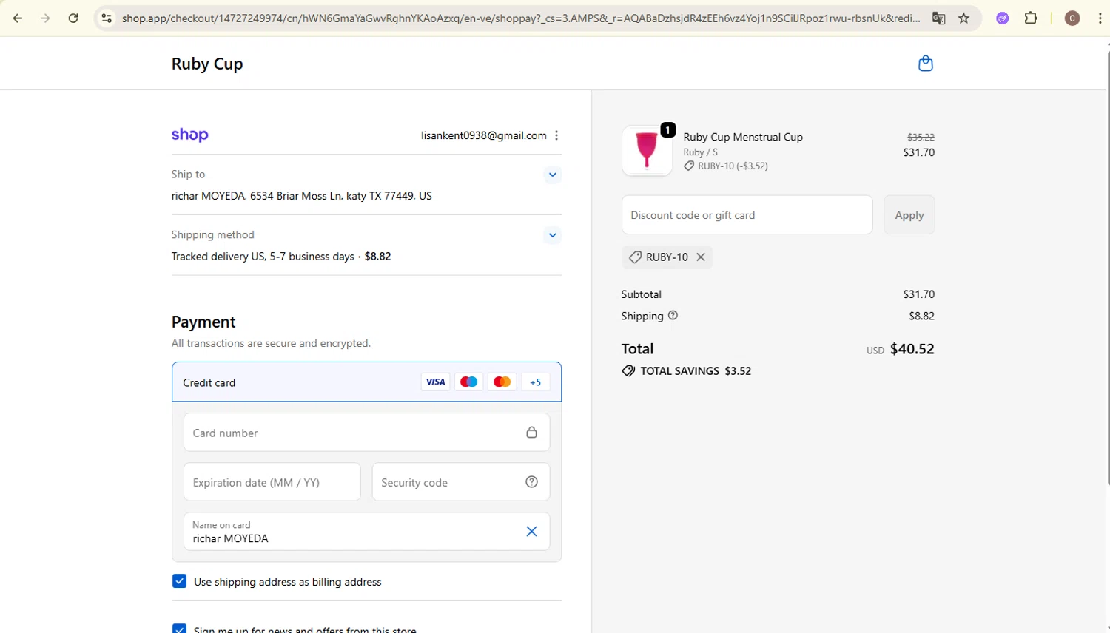Open the translate page icon
Viewport: 1110px width, 633px height.
938,18
